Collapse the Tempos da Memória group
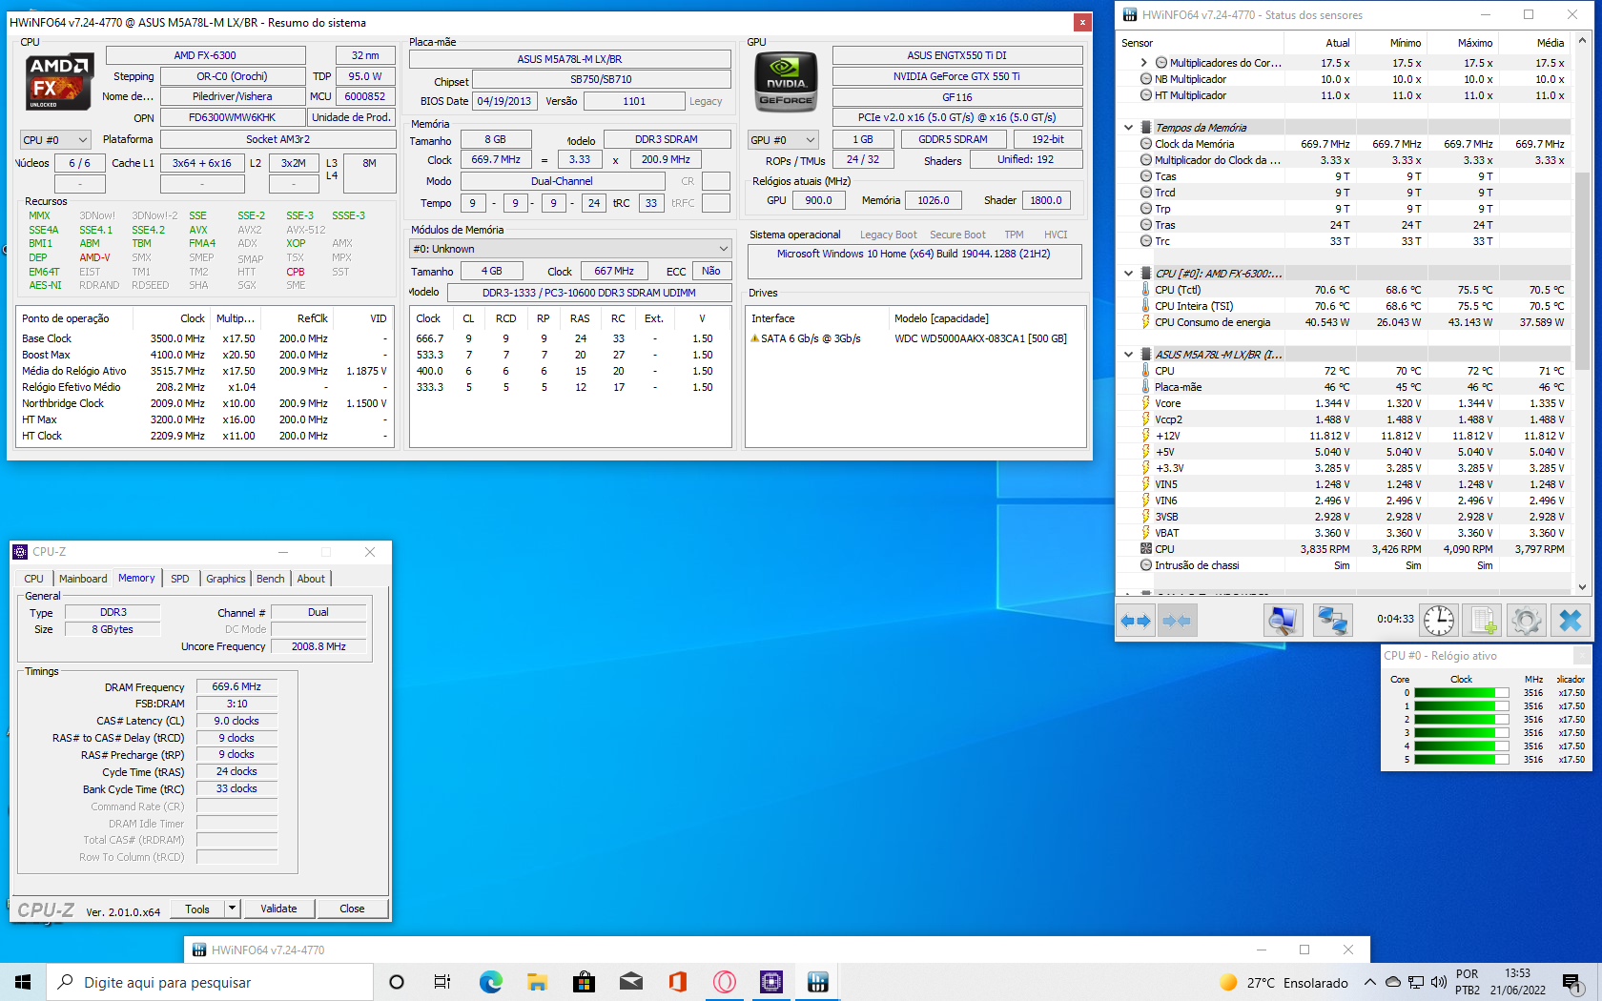Image resolution: width=1602 pixels, height=1001 pixels. pos(1129,128)
